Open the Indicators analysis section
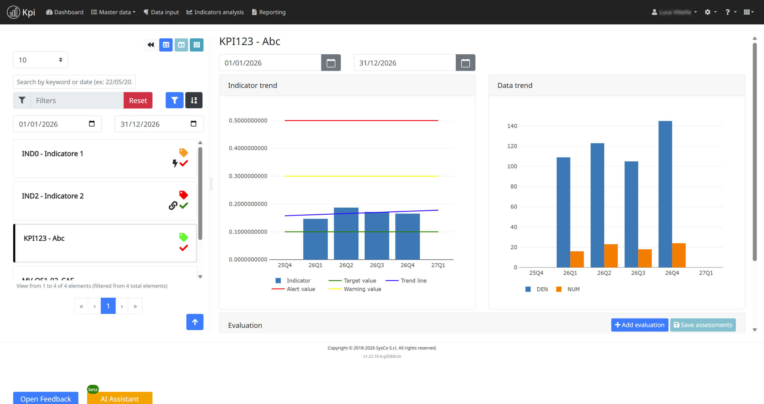 [215, 12]
